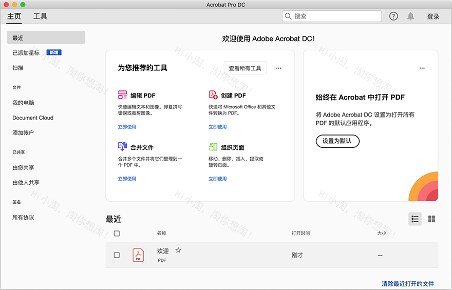Click the 新增 badge next to 已添加星标
The width and height of the screenshot is (452, 290).
[x=54, y=52]
